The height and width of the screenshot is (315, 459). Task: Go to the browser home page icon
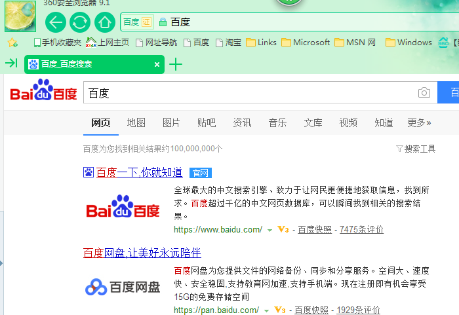[x=104, y=22]
